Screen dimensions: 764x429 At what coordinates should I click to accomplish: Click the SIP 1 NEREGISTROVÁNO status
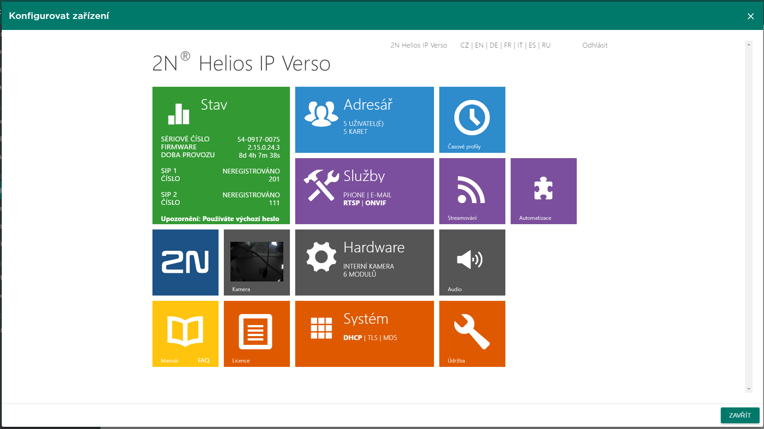coord(251,171)
